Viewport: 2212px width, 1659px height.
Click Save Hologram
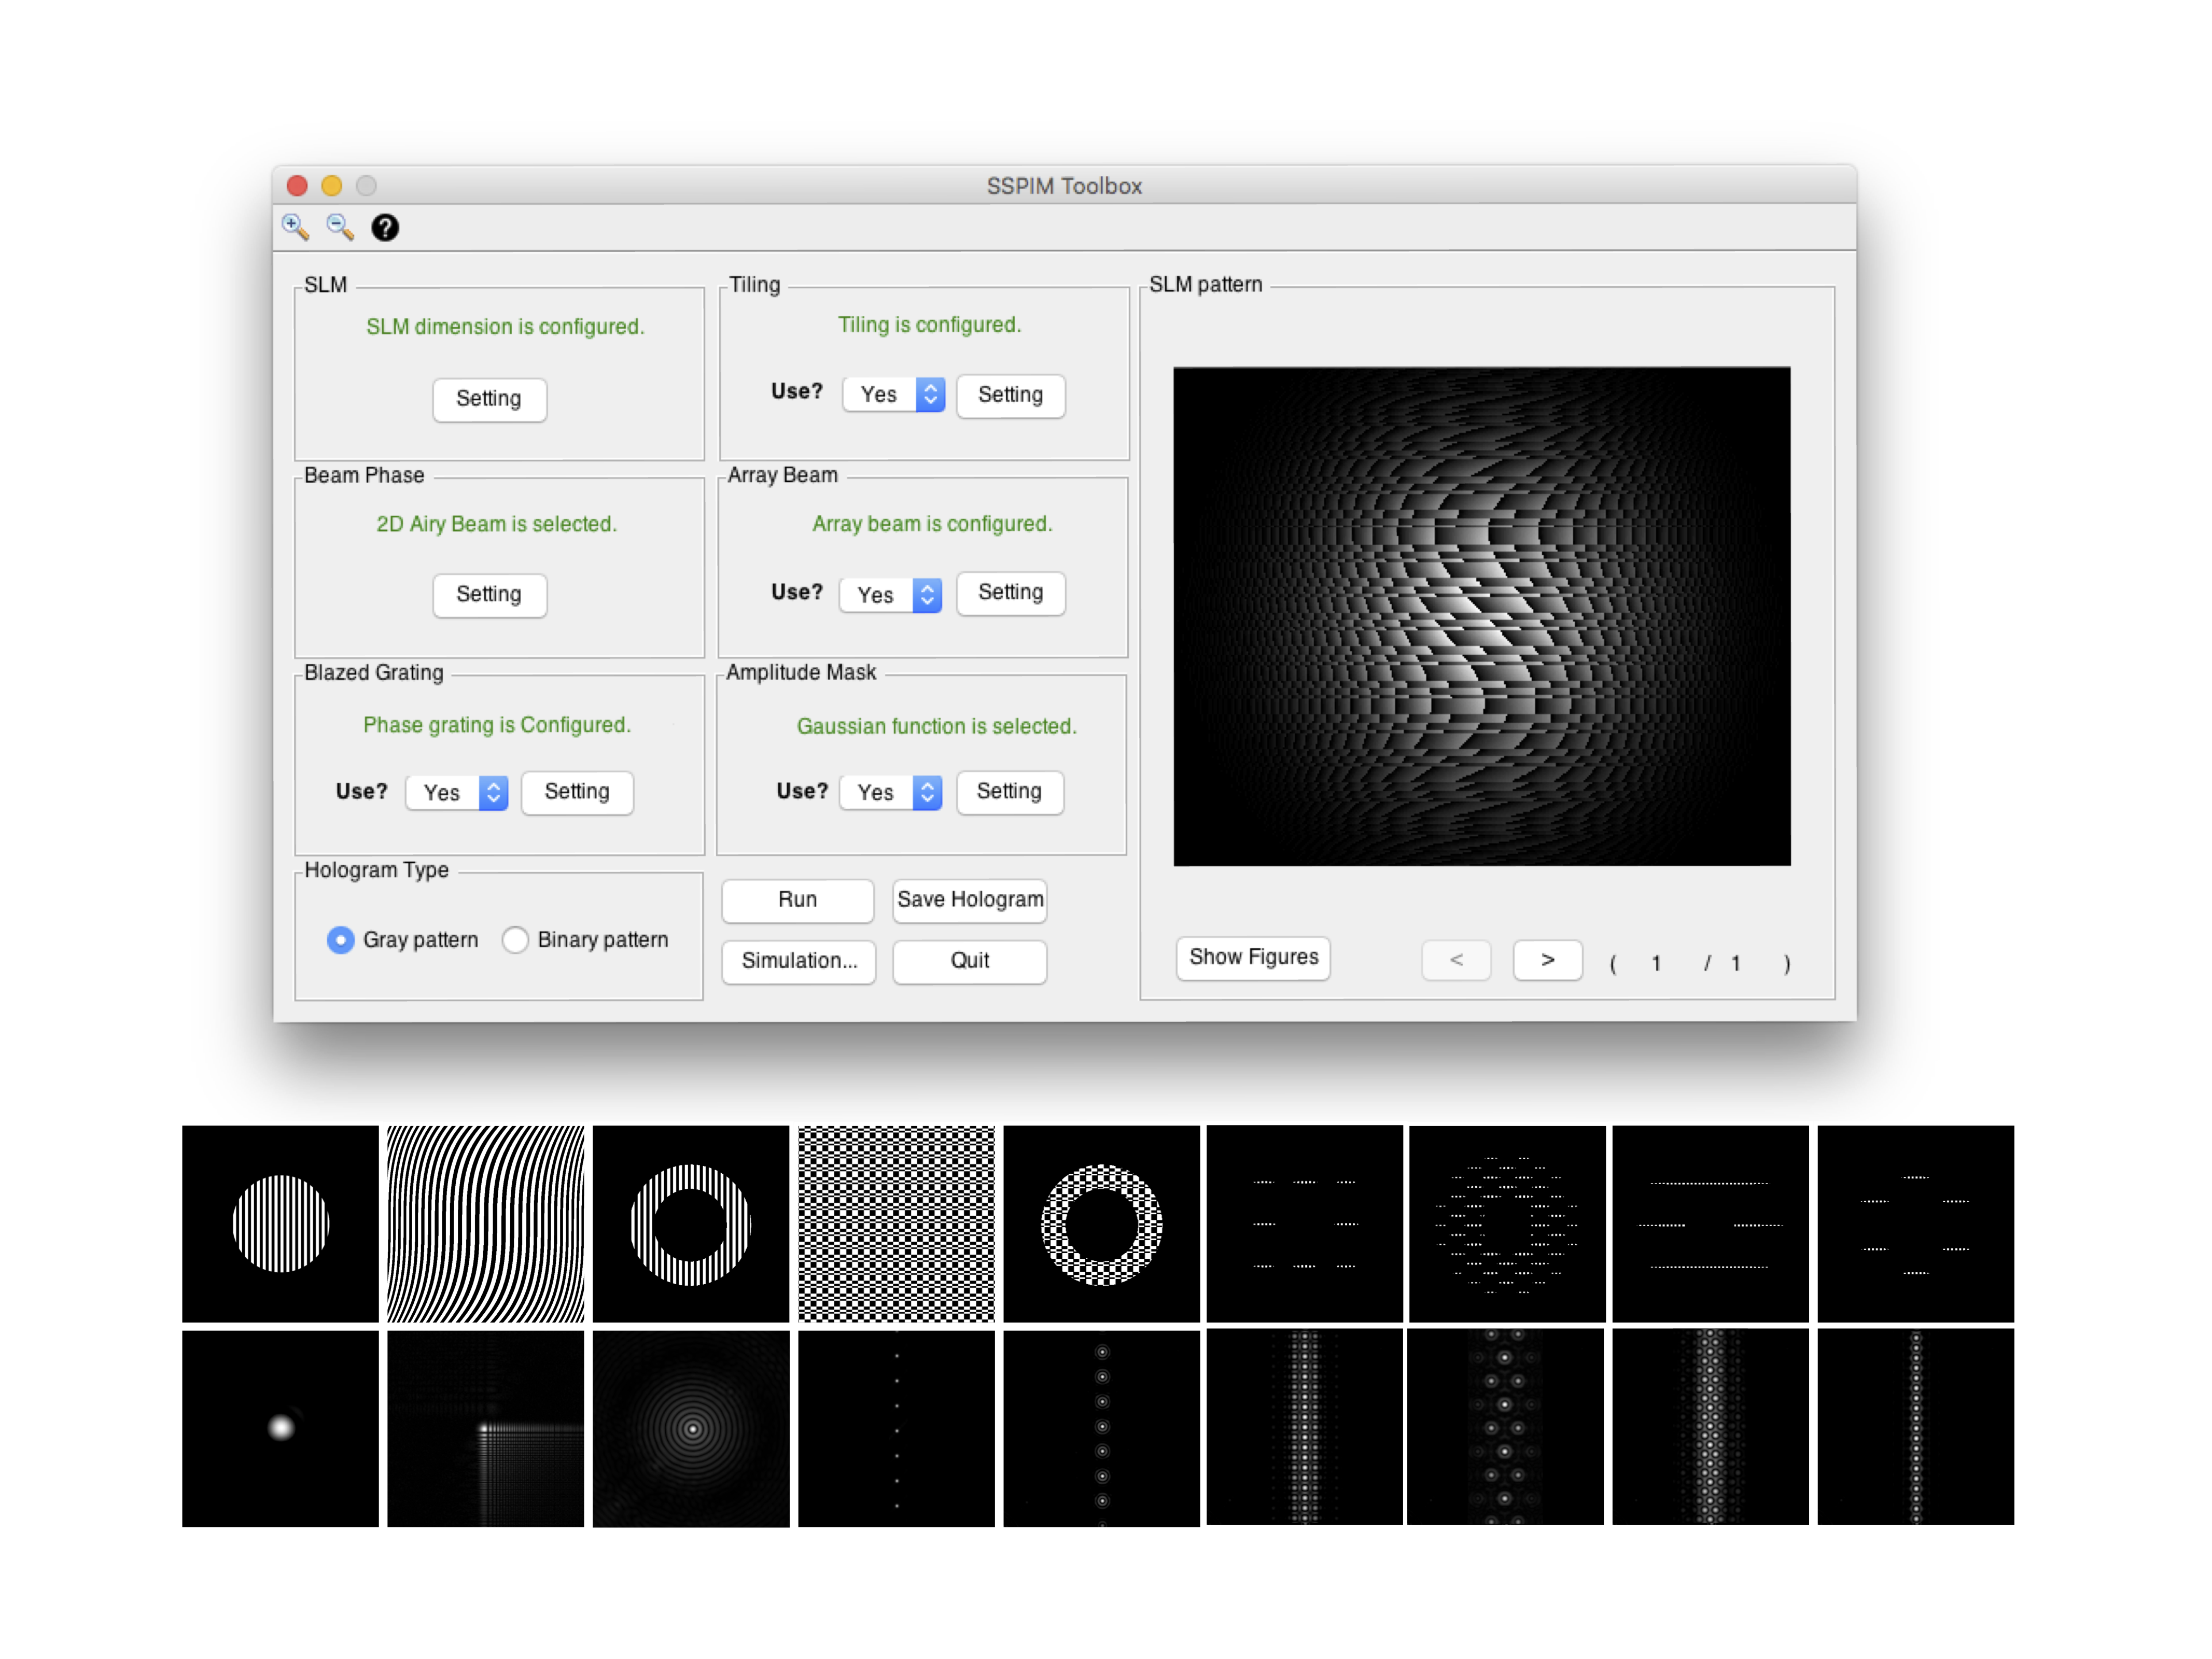pos(969,899)
